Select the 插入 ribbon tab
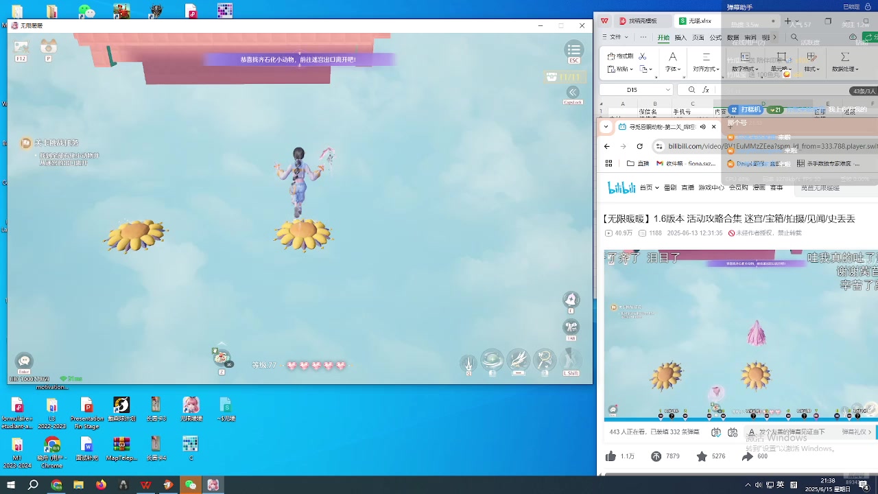The height and width of the screenshot is (494, 878). point(680,38)
